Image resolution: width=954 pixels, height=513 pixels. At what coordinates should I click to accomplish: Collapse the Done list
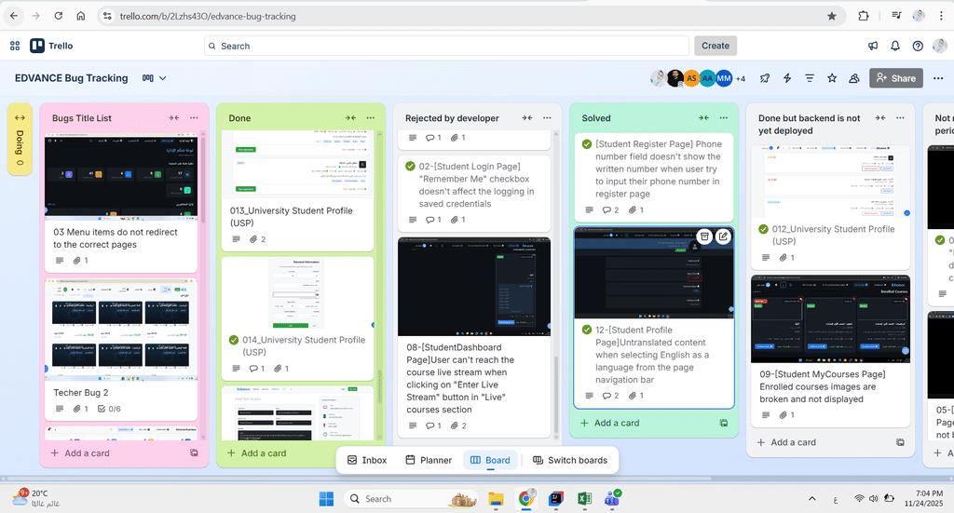coord(350,118)
